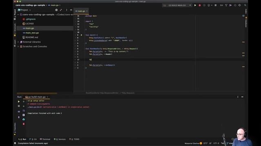Click the expand-all arrows icon in Project panel
Viewport: 261px width, 146px height.
coord(61,10)
